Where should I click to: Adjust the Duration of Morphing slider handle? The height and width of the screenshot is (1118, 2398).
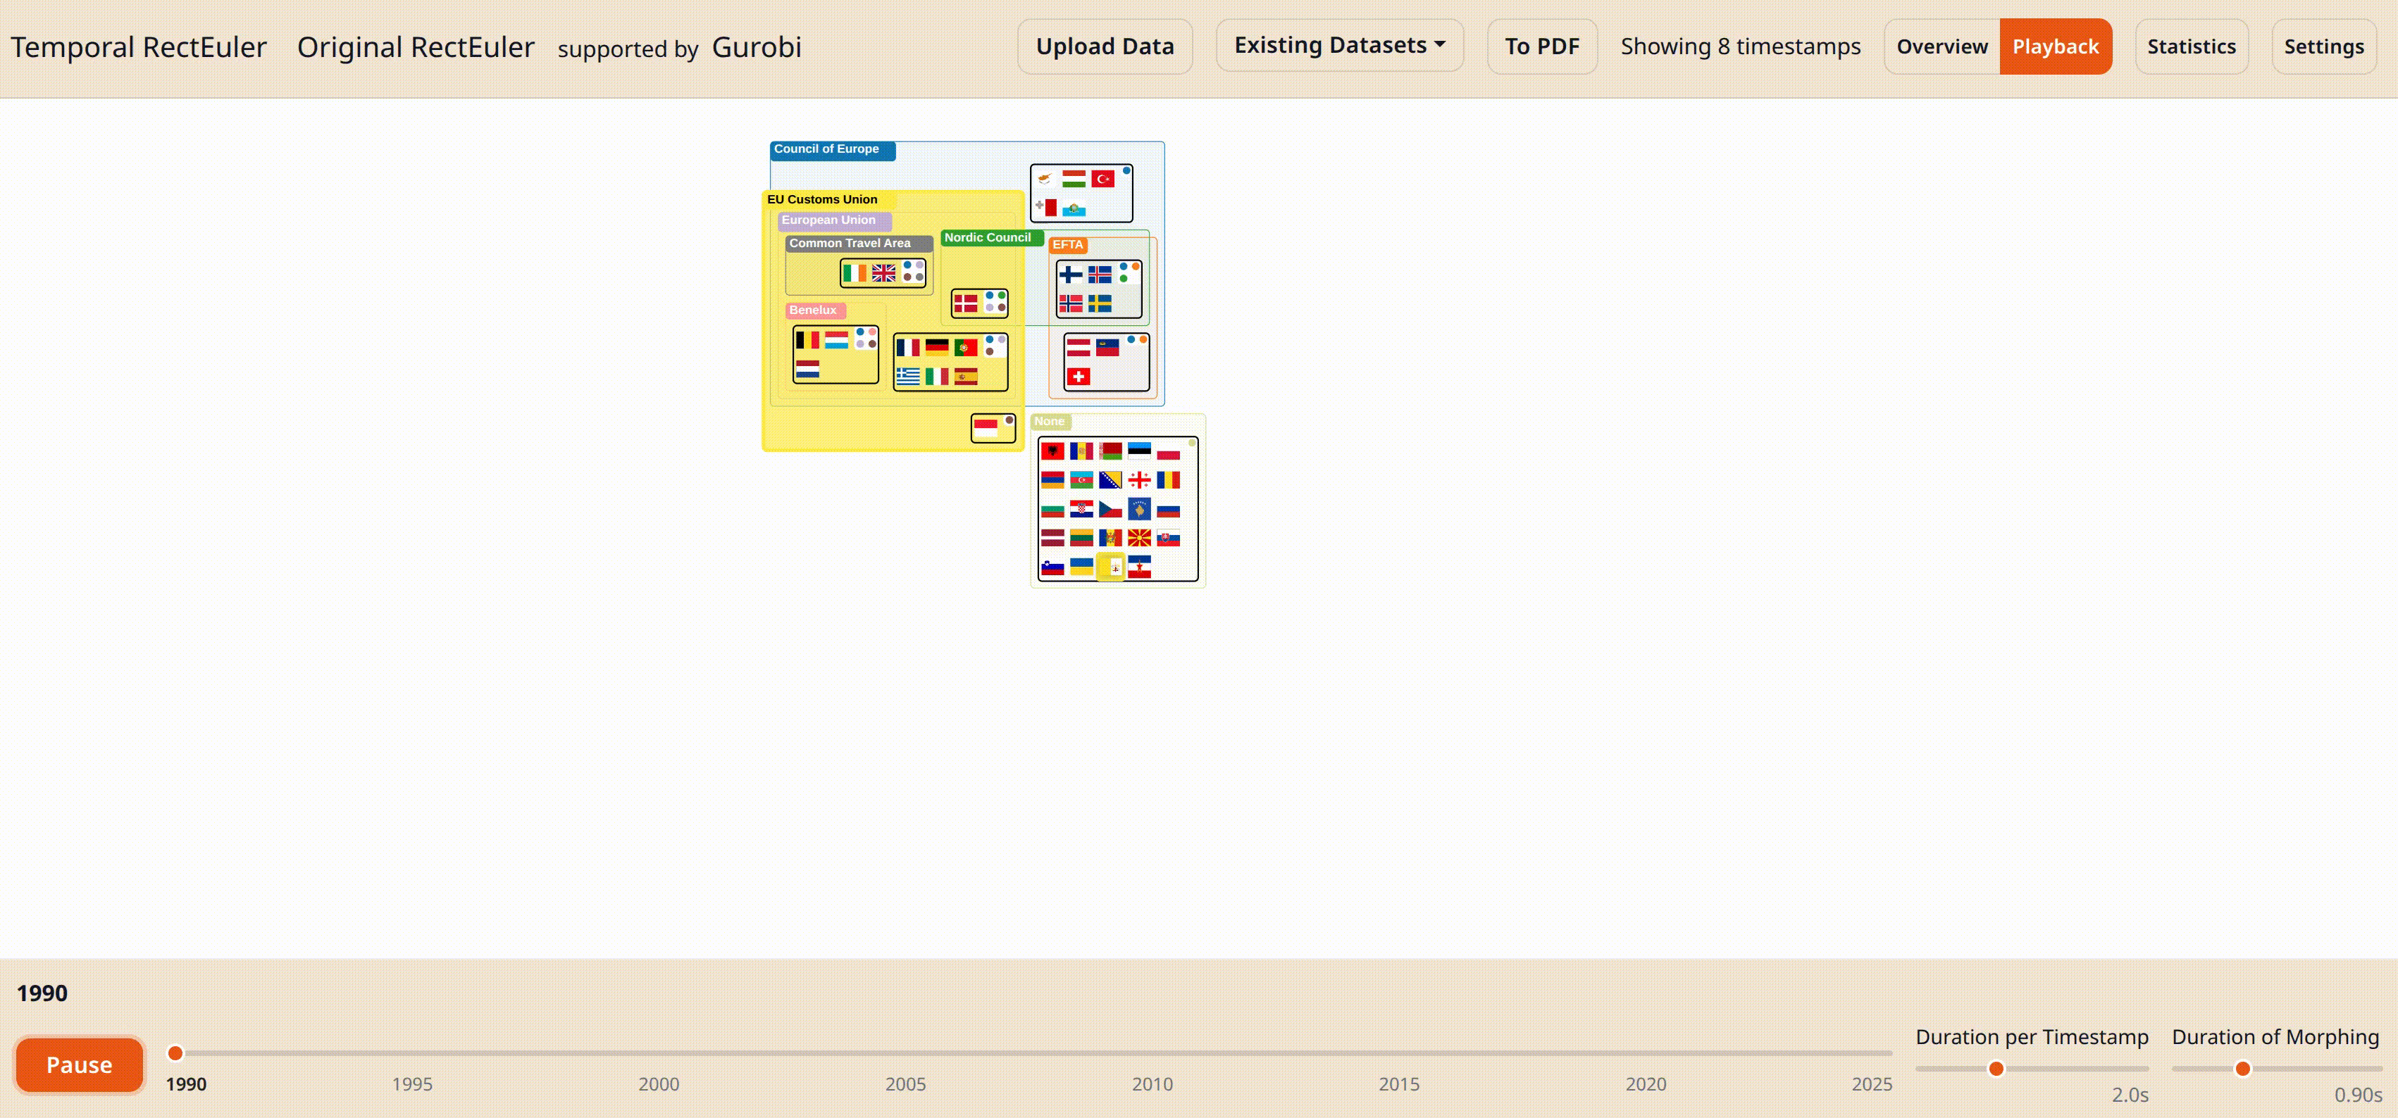(2242, 1069)
